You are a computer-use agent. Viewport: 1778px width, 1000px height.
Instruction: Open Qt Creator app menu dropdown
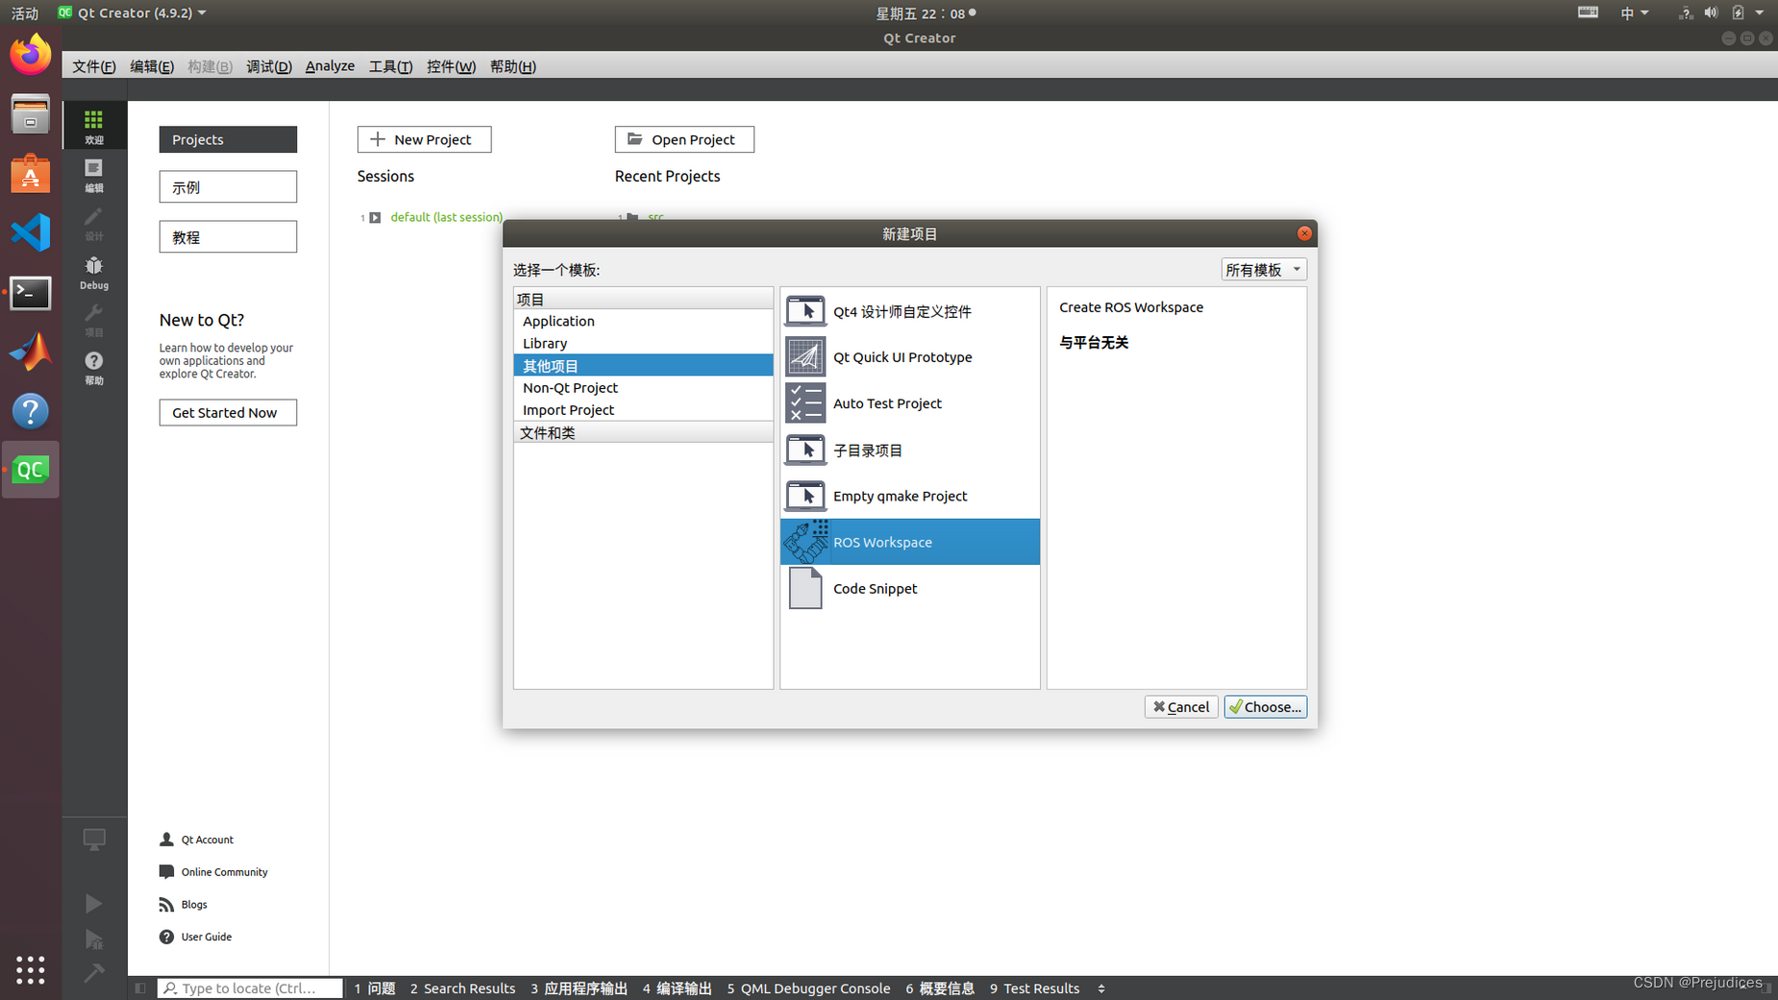pos(132,12)
